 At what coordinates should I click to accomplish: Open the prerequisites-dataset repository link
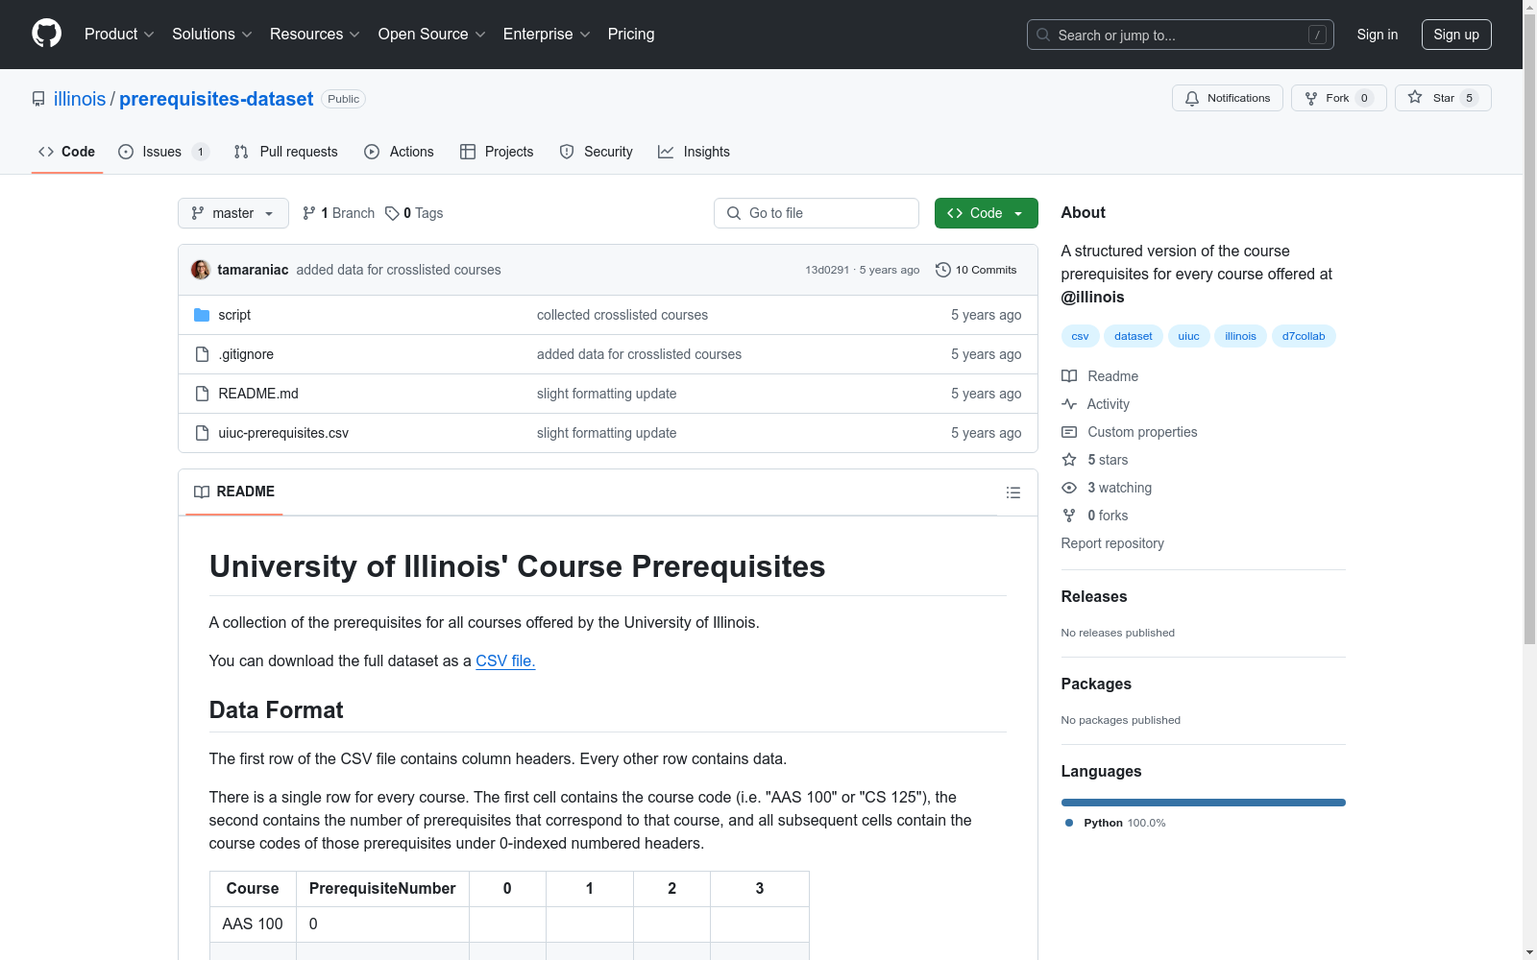[216, 99]
